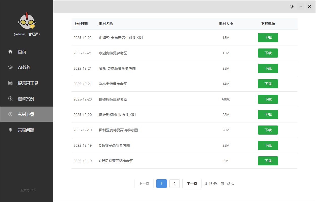Click the layers icon beside 常见问题
The height and width of the screenshot is (202, 316).
(10, 130)
